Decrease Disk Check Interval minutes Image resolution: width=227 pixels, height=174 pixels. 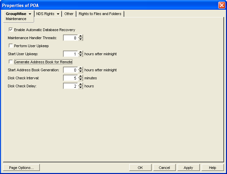point(80,80)
